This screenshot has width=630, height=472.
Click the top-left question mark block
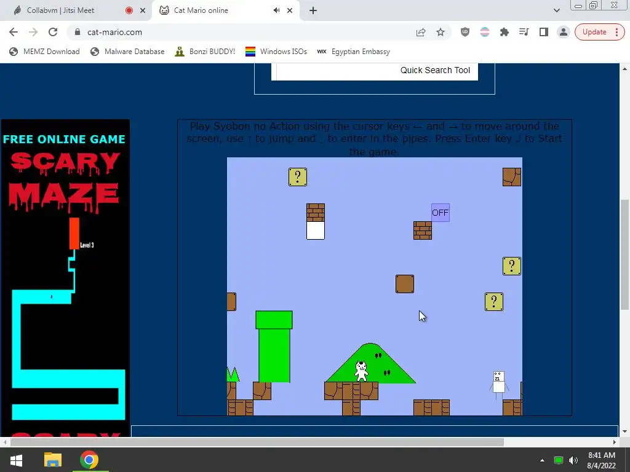pyautogui.click(x=298, y=177)
